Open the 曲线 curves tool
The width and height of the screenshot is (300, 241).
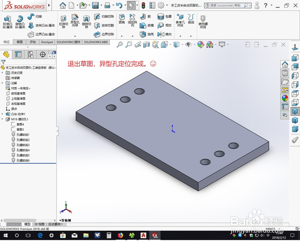click(x=191, y=19)
